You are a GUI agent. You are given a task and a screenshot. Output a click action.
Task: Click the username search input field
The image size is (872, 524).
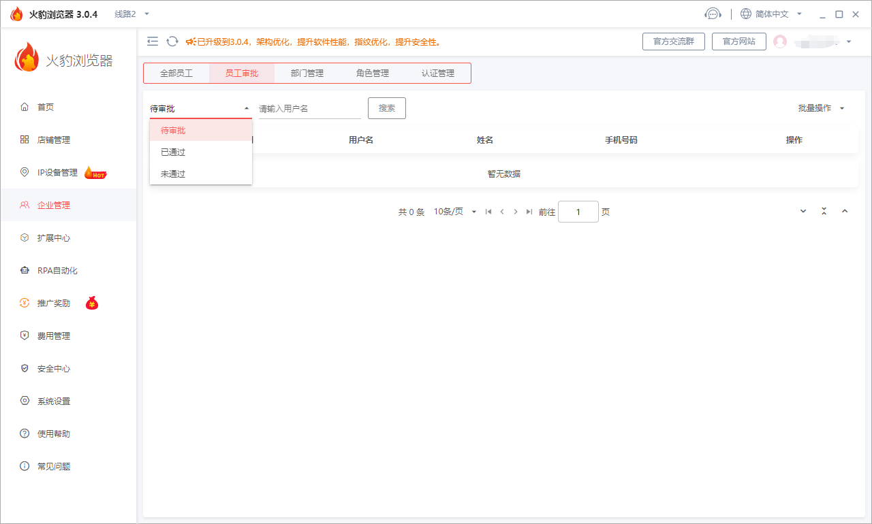[x=309, y=109]
